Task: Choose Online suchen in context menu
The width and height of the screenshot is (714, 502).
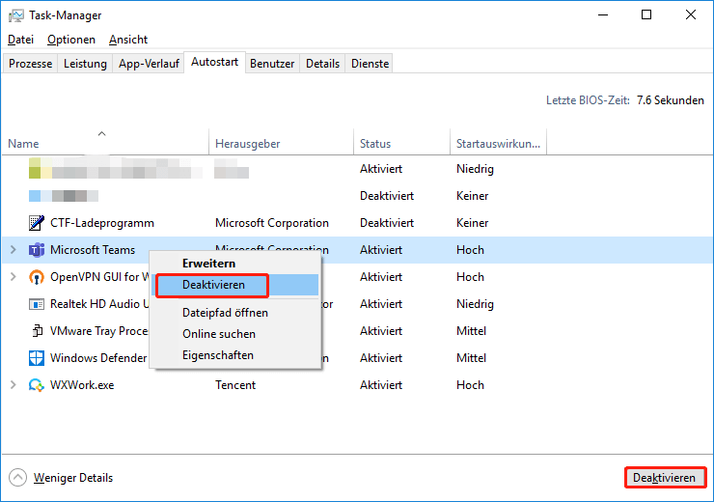Action: (235, 334)
